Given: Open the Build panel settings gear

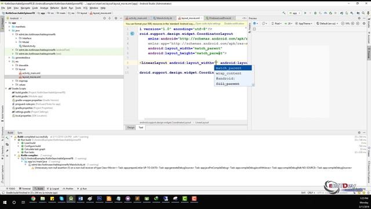Looking at the screenshot, I should (359, 133).
